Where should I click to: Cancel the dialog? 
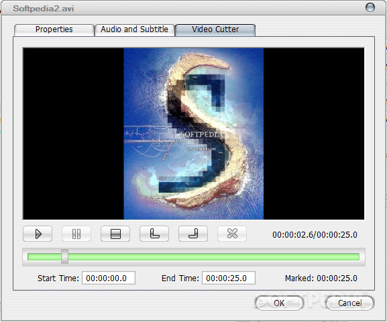click(x=349, y=303)
